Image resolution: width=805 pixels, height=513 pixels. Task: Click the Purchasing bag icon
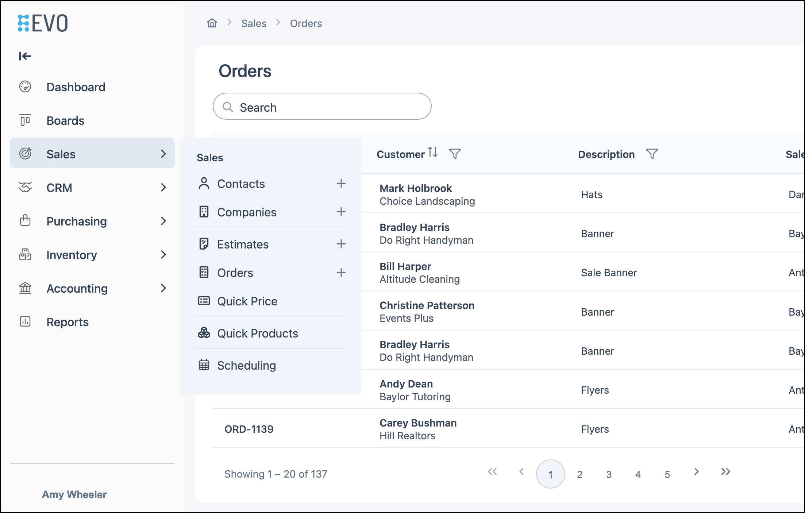pos(25,220)
